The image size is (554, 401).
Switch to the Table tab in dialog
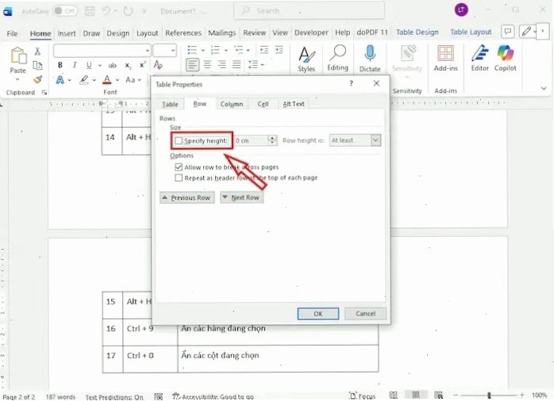(x=170, y=105)
